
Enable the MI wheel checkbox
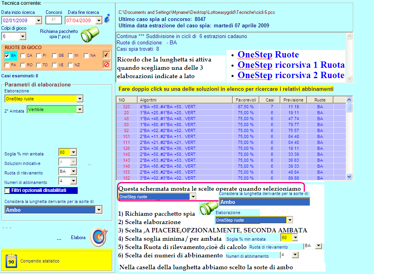coord(70,56)
